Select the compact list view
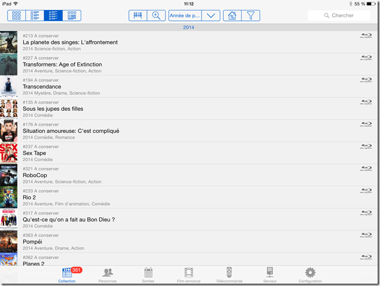The image size is (380, 286). pos(53,16)
